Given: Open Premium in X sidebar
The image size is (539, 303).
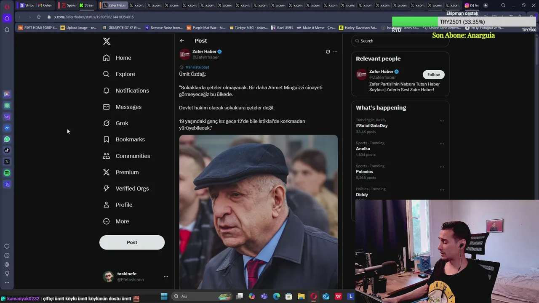Looking at the screenshot, I should (x=121, y=172).
